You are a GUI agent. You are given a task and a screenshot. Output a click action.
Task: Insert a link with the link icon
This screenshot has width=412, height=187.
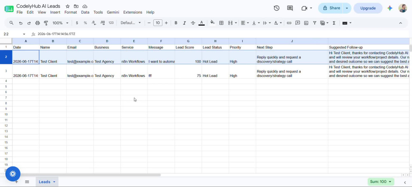pyautogui.click(x=289, y=23)
